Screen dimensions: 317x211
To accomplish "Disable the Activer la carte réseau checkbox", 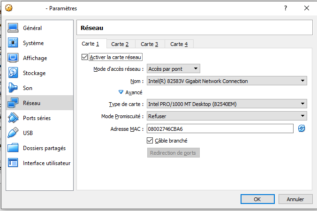I will click(x=85, y=57).
